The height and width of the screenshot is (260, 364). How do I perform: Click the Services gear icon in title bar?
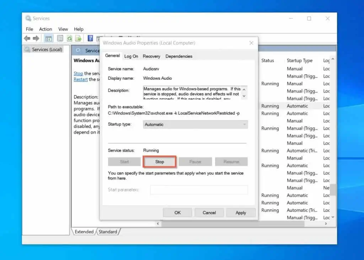28,18
